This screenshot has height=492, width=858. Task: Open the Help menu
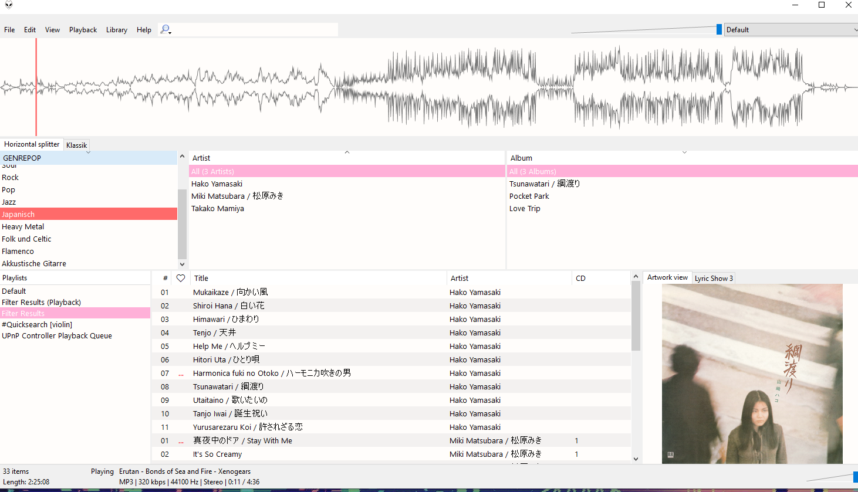tap(144, 29)
